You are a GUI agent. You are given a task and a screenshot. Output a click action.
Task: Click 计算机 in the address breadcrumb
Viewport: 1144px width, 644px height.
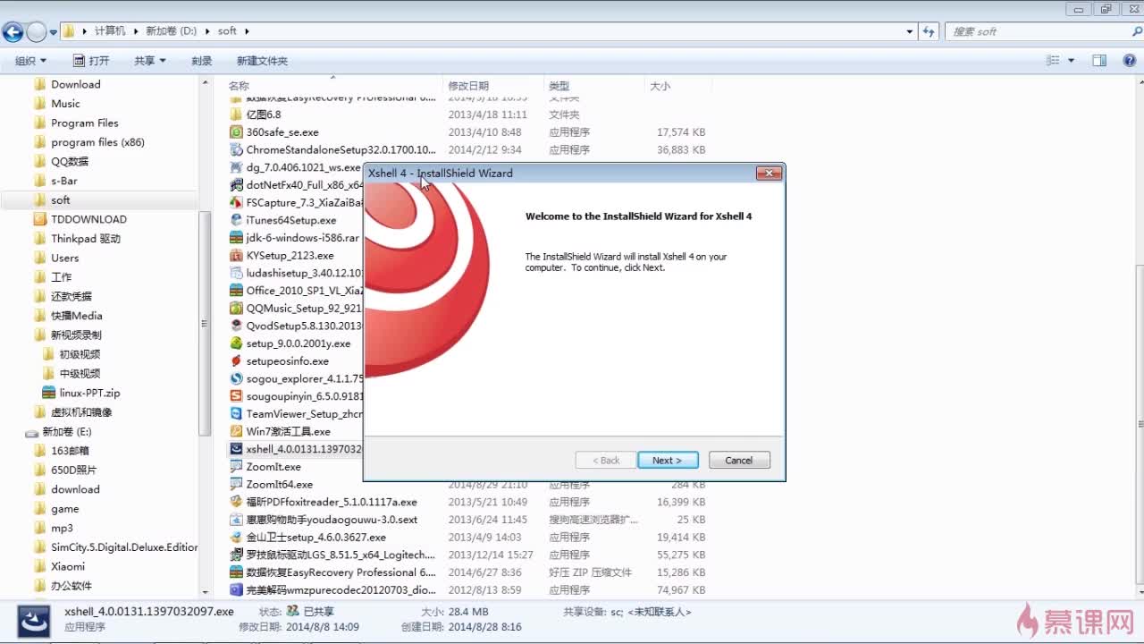click(110, 31)
